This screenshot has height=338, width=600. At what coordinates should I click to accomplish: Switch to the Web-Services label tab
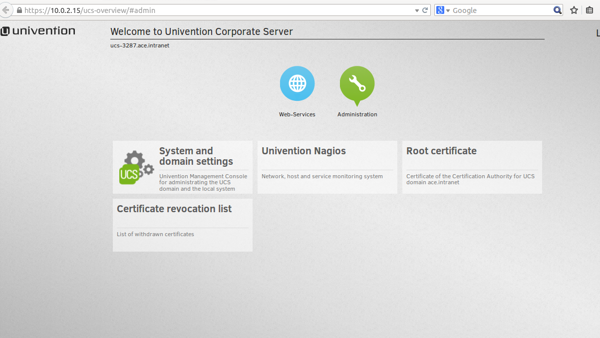click(x=297, y=114)
